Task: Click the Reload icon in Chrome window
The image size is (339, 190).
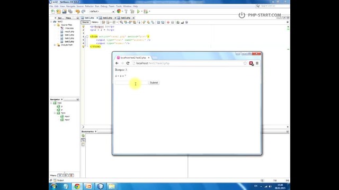Action: (x=128, y=63)
